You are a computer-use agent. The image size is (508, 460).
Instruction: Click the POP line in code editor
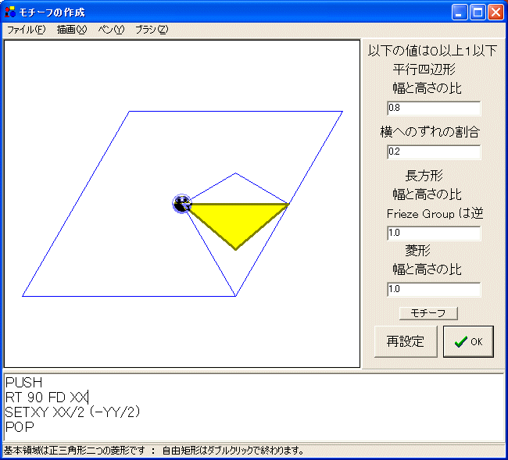pos(20,427)
